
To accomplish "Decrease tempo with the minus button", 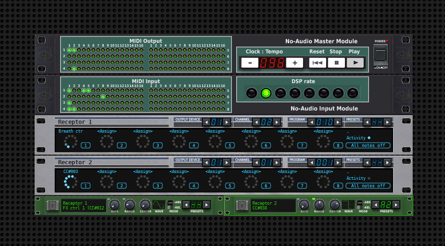I will (x=250, y=63).
